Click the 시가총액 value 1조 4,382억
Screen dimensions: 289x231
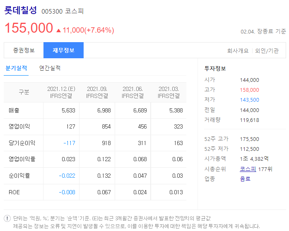(x=254, y=159)
